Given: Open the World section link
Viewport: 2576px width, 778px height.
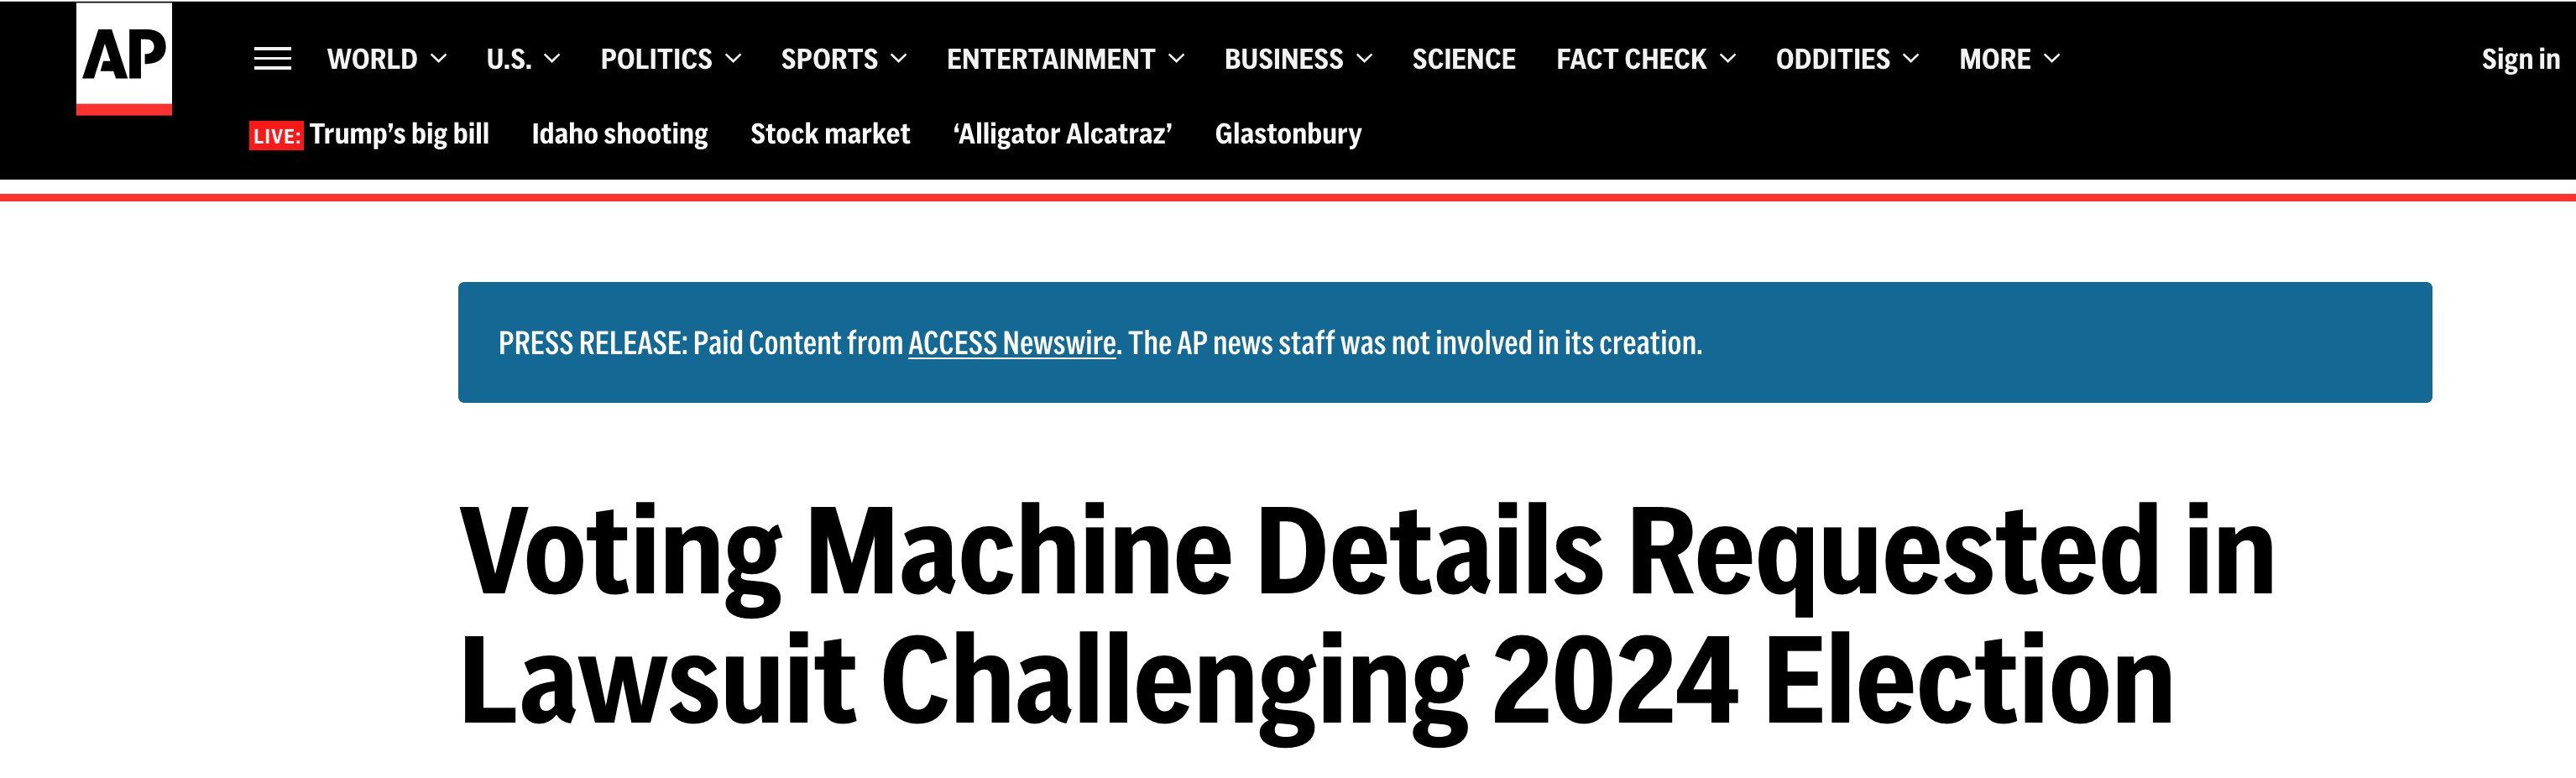Looking at the screenshot, I should click(372, 59).
